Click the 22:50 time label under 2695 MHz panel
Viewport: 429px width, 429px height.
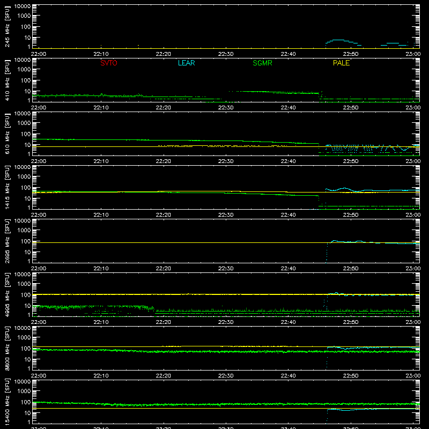pos(351,269)
